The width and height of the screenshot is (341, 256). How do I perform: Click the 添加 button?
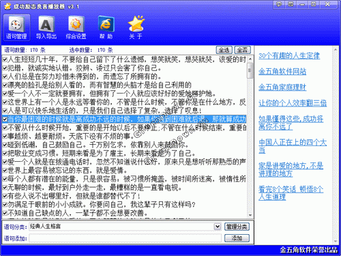point(237,238)
